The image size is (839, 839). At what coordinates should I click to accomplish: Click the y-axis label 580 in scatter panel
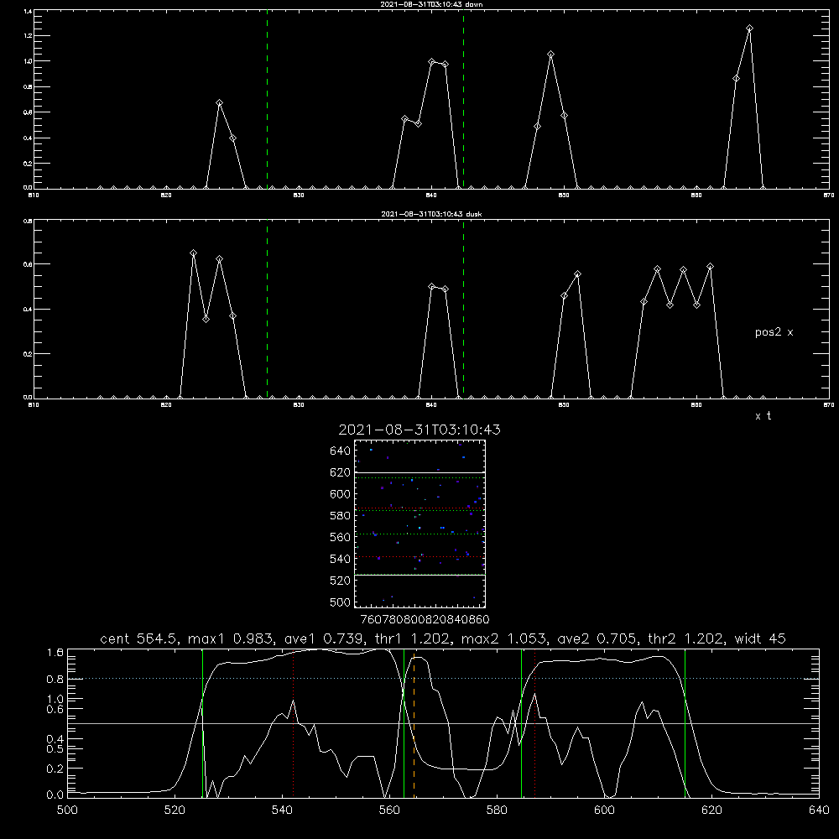pyautogui.click(x=341, y=516)
